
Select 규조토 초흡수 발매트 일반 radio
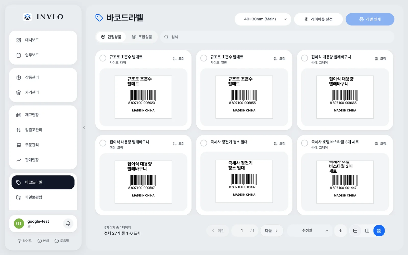coord(204,58)
